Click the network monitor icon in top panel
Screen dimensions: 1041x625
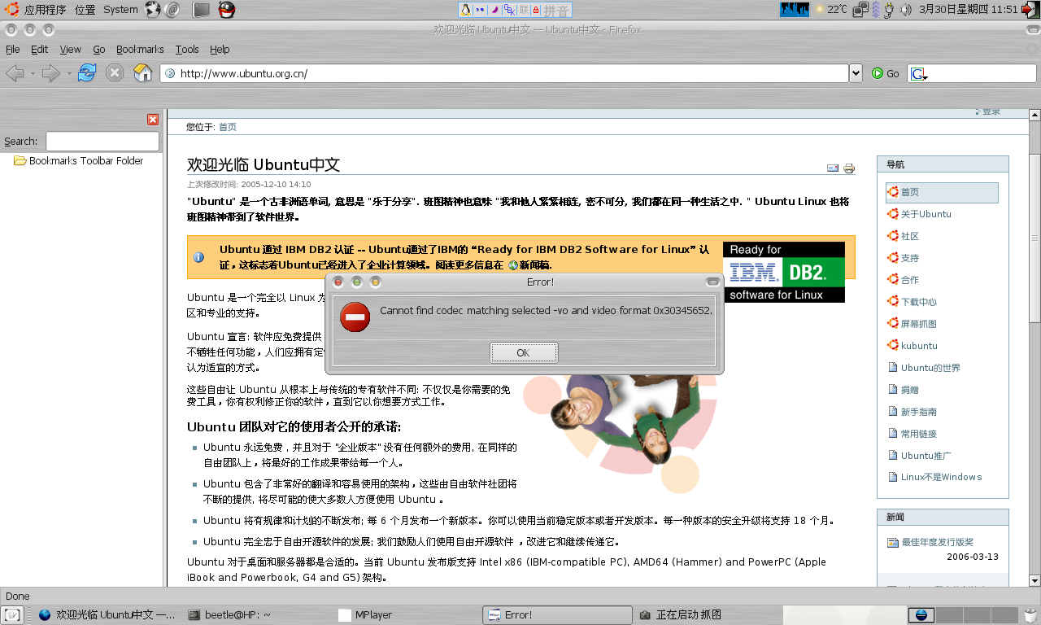click(860, 10)
